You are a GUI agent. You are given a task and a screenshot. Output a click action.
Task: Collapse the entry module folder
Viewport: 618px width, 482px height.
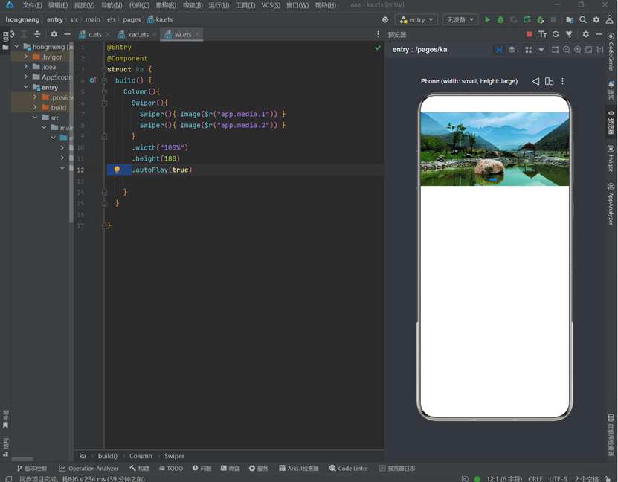pos(26,87)
